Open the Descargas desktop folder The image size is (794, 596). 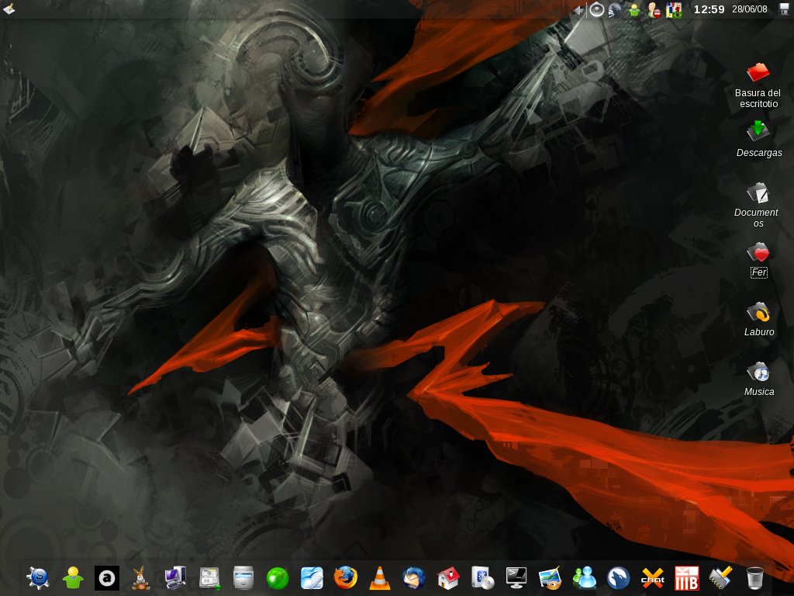758,139
